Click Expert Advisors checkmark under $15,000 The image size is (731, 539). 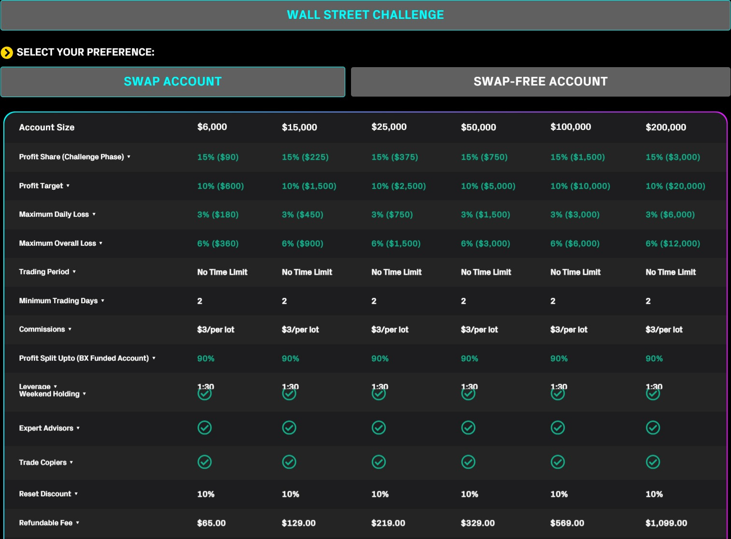289,427
